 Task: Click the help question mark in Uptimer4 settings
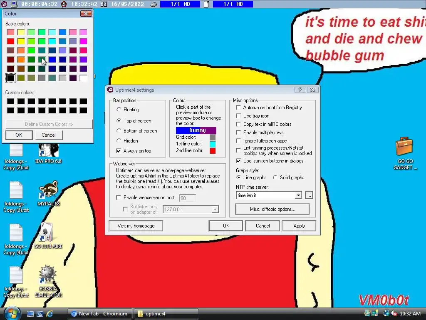click(300, 90)
